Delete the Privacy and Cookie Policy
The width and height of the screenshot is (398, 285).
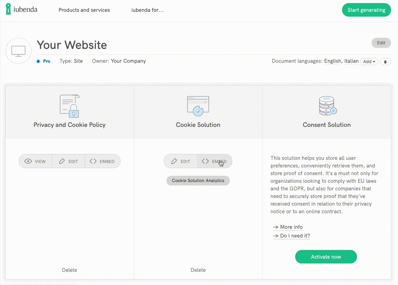[69, 270]
